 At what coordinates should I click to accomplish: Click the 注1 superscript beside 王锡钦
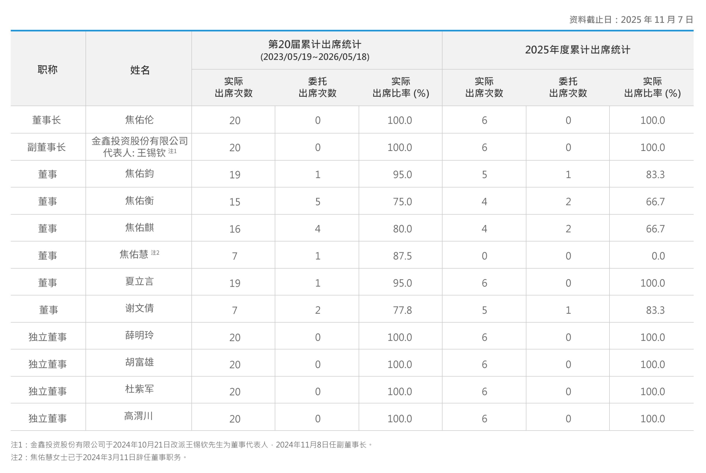coord(172,151)
